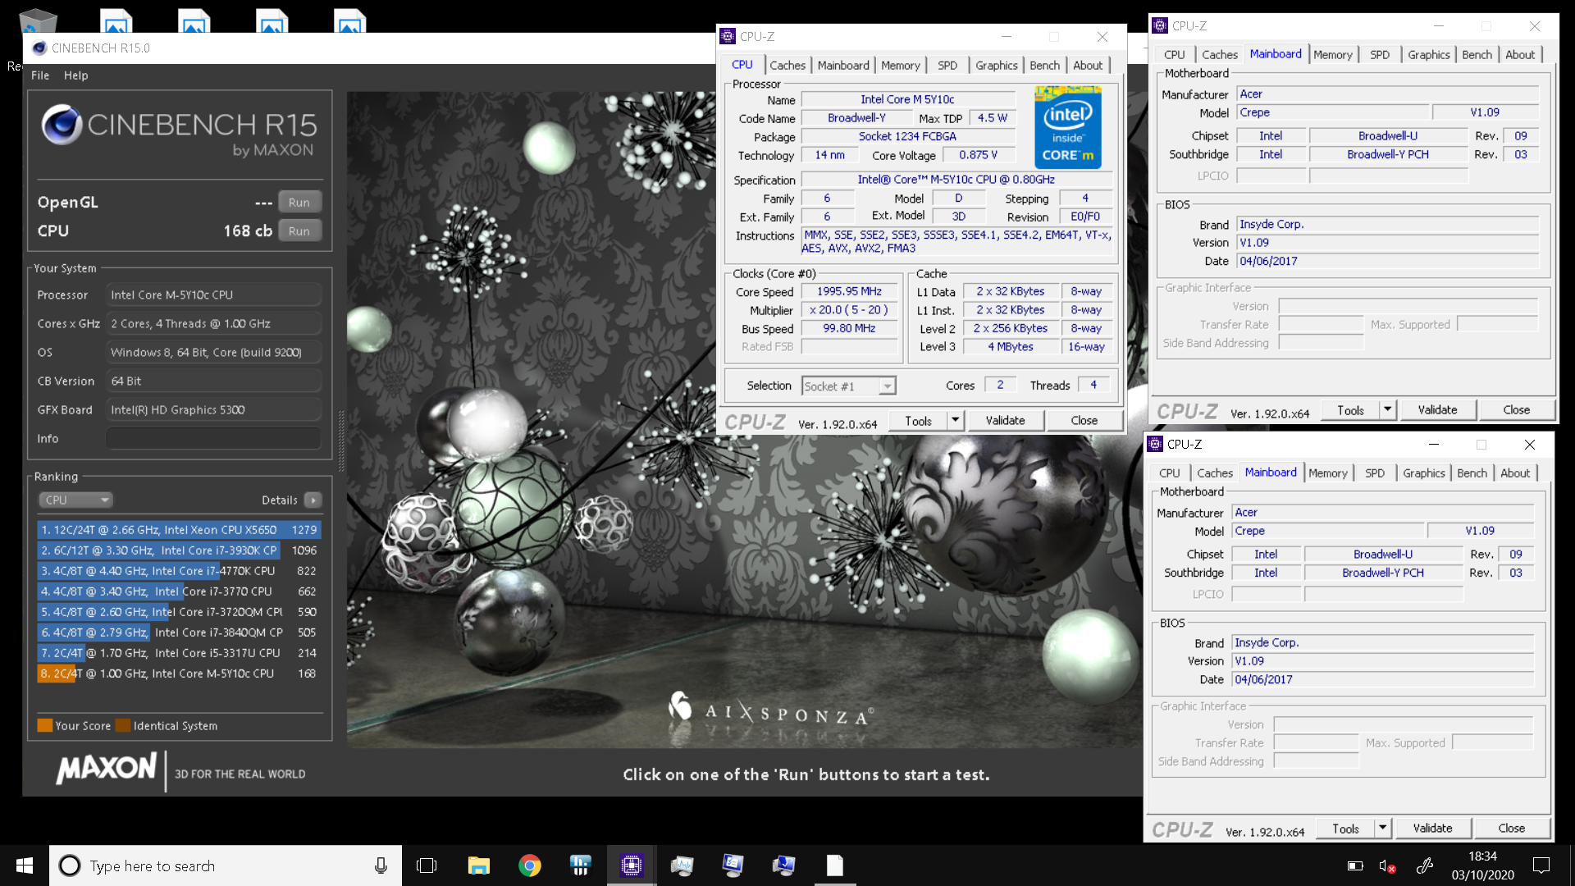This screenshot has height=886, width=1575.
Task: Click the blank document taskbar icon
Action: pos(834,865)
